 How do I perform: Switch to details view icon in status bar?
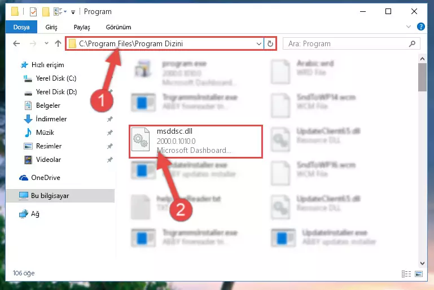point(406,274)
